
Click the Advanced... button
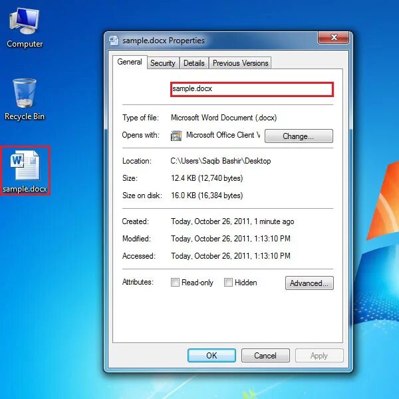tap(309, 283)
